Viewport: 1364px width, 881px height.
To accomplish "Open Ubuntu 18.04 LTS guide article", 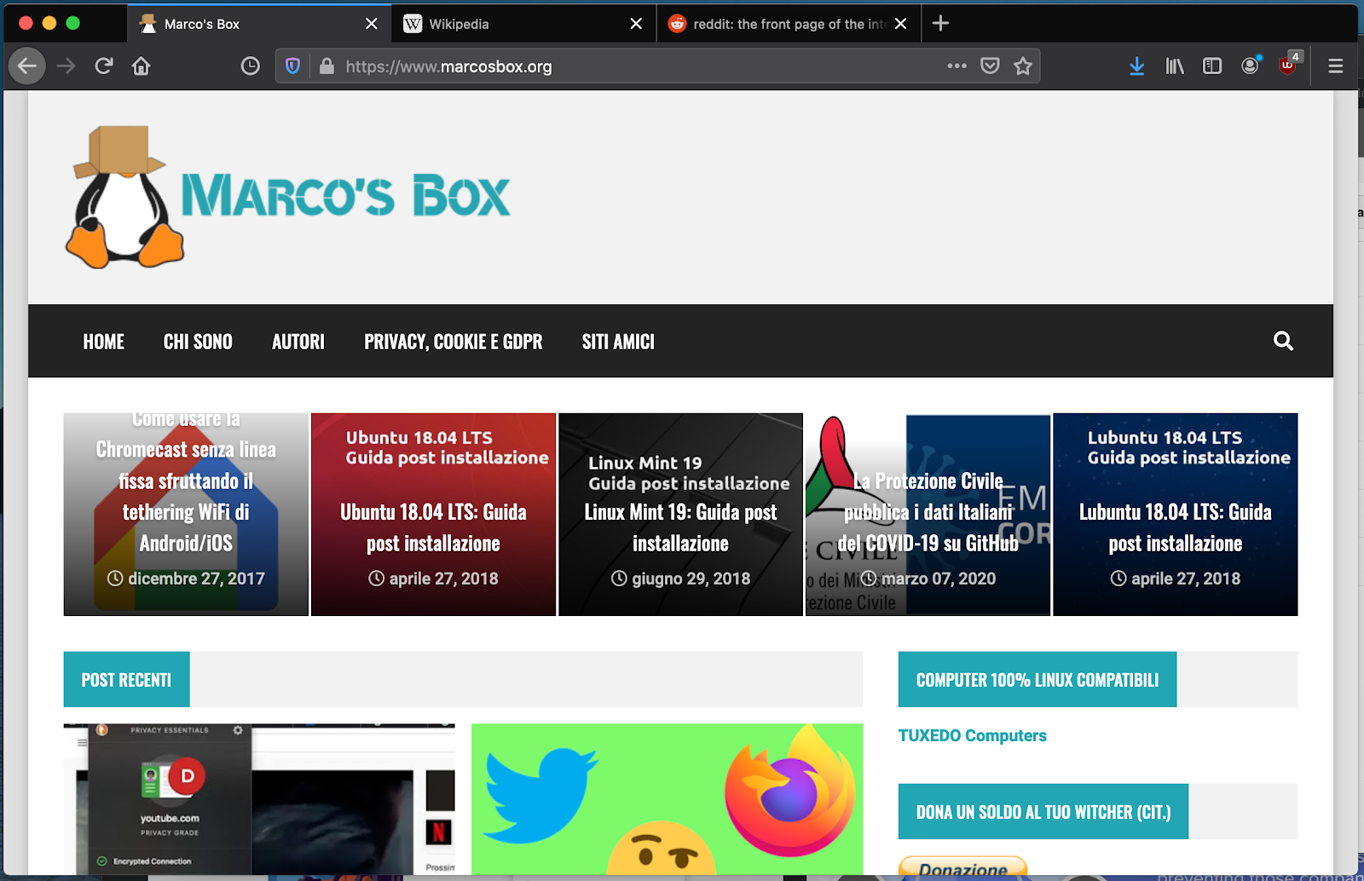I will click(x=433, y=515).
